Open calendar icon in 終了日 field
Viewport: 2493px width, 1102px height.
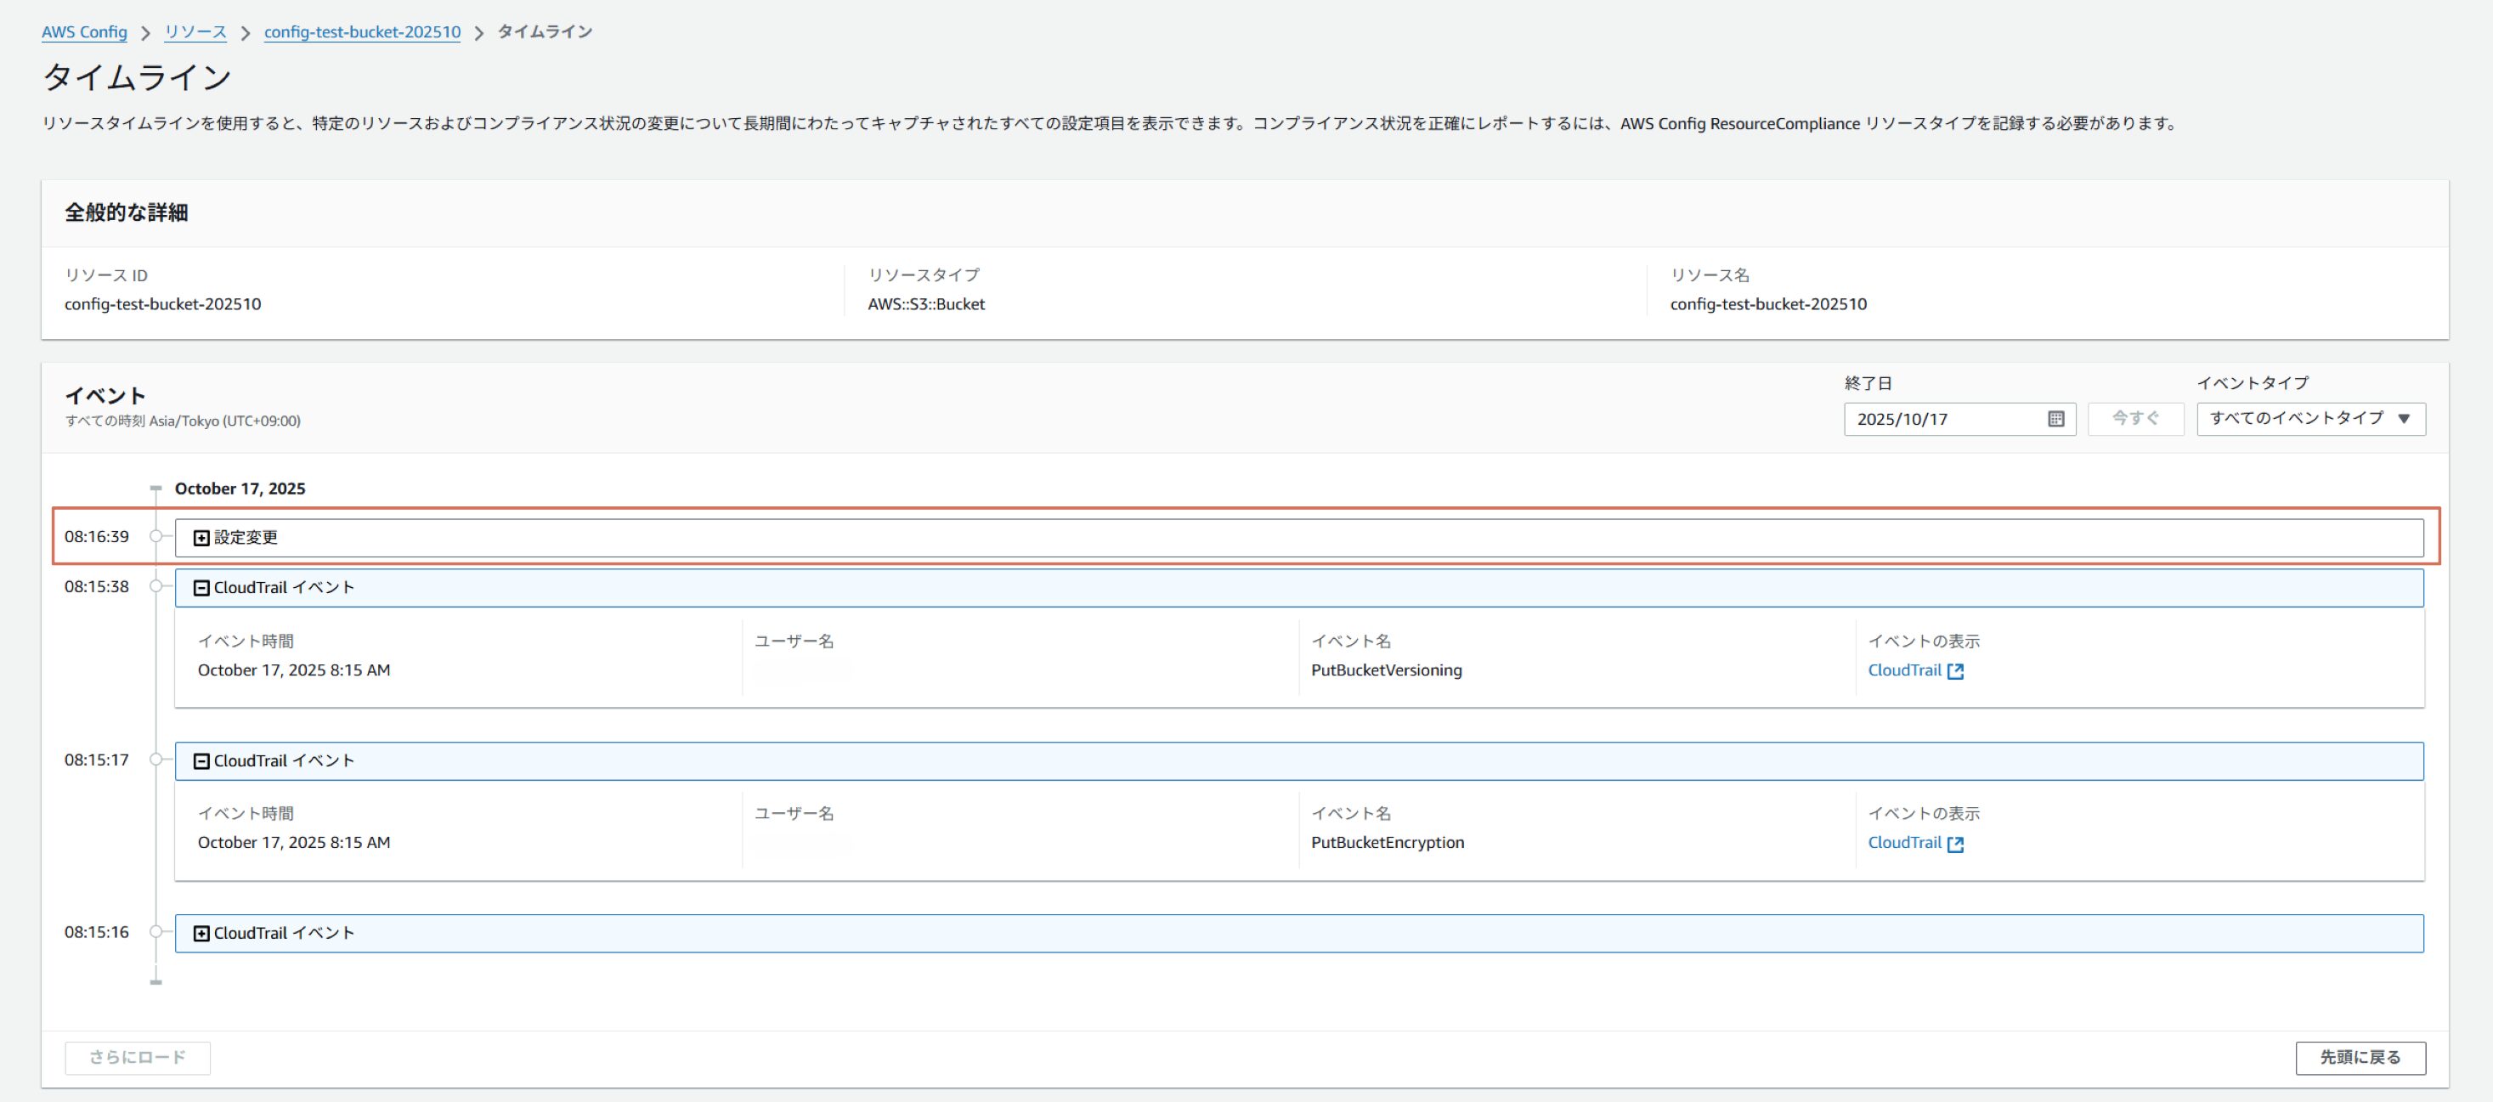tap(2055, 419)
